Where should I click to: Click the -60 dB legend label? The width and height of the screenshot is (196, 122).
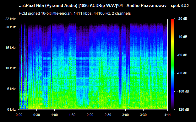coord(182,55)
